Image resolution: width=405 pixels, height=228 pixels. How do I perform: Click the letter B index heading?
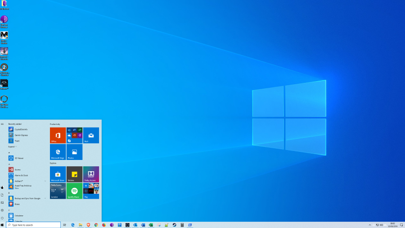[9, 193]
